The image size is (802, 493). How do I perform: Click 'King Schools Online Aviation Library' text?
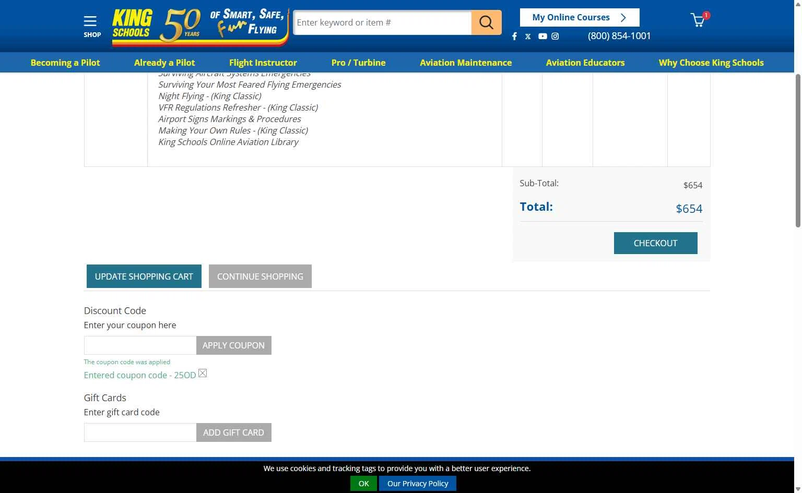228,142
